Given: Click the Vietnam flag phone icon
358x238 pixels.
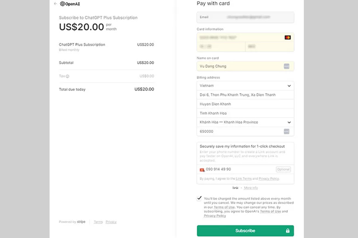Looking at the screenshot, I should [202, 169].
